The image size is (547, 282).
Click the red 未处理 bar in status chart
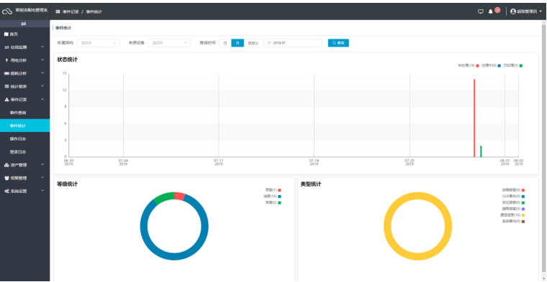coord(474,118)
